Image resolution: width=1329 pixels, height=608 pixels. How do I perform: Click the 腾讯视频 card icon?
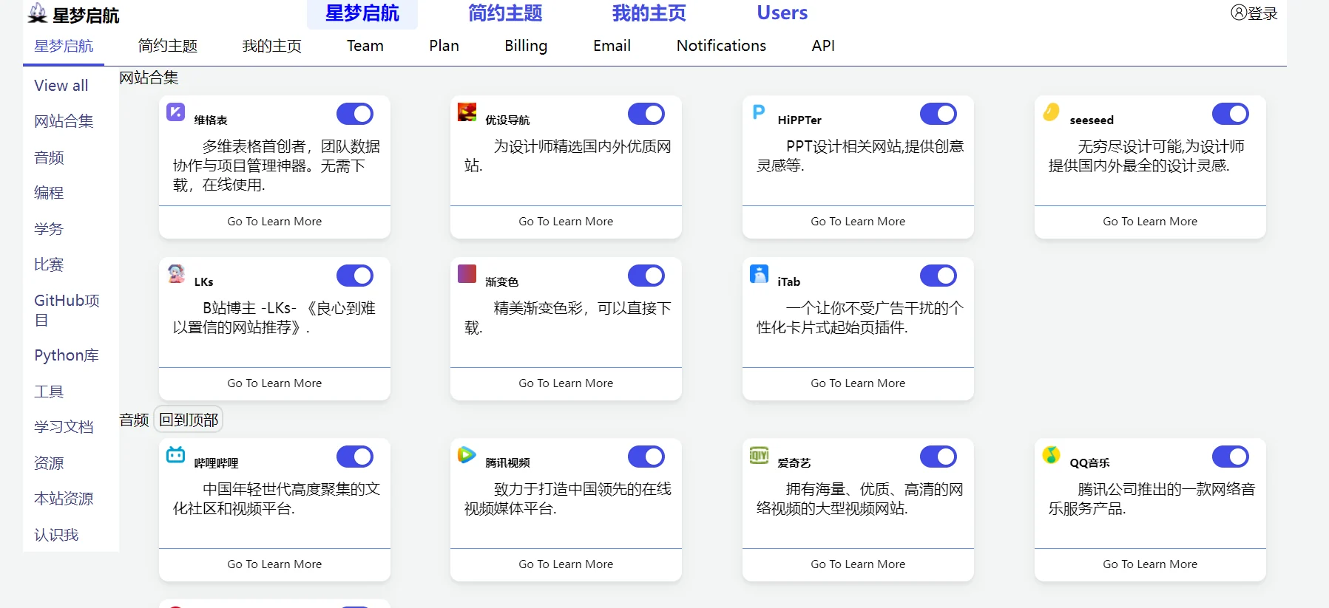pyautogui.click(x=467, y=455)
